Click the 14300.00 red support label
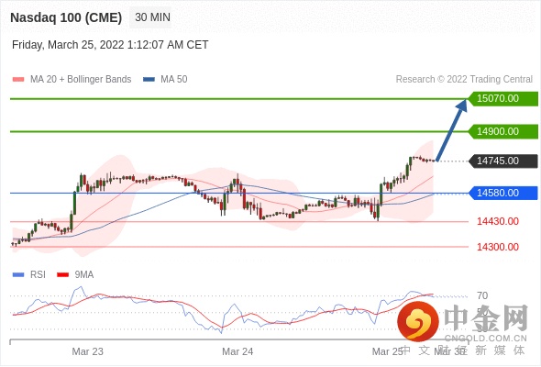This screenshot has height=367, width=541. pyautogui.click(x=498, y=247)
